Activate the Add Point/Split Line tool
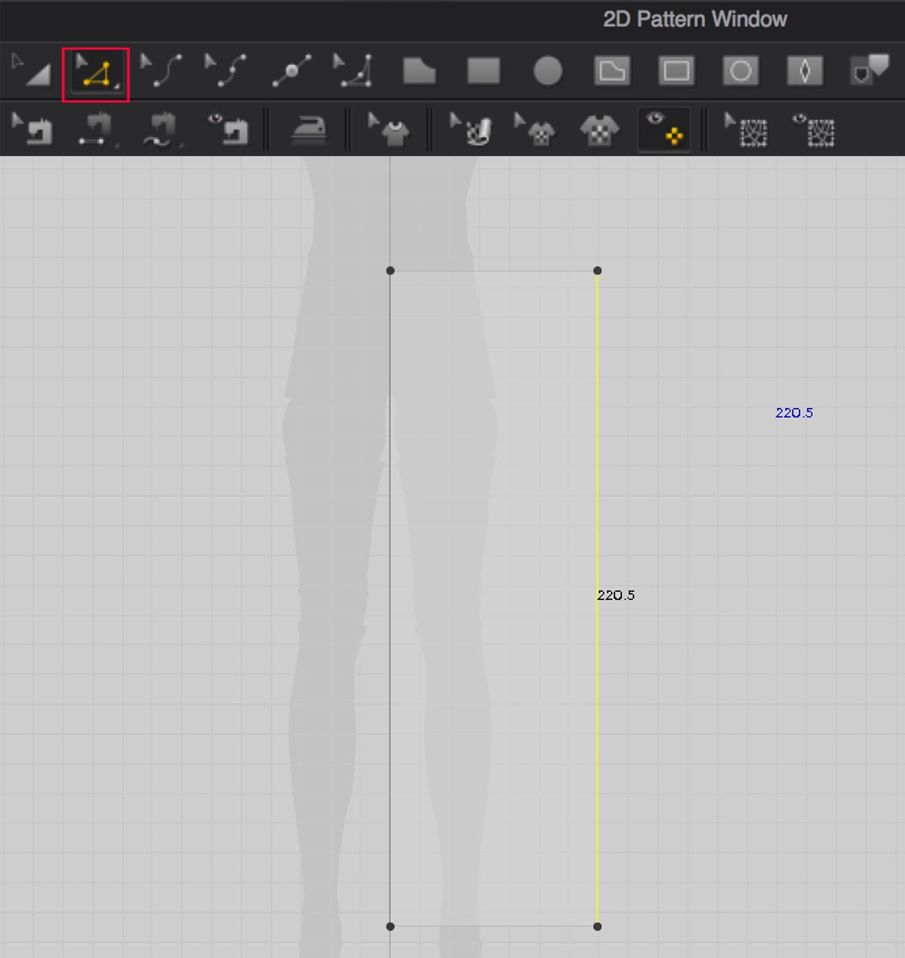This screenshot has height=958, width=905. point(291,71)
